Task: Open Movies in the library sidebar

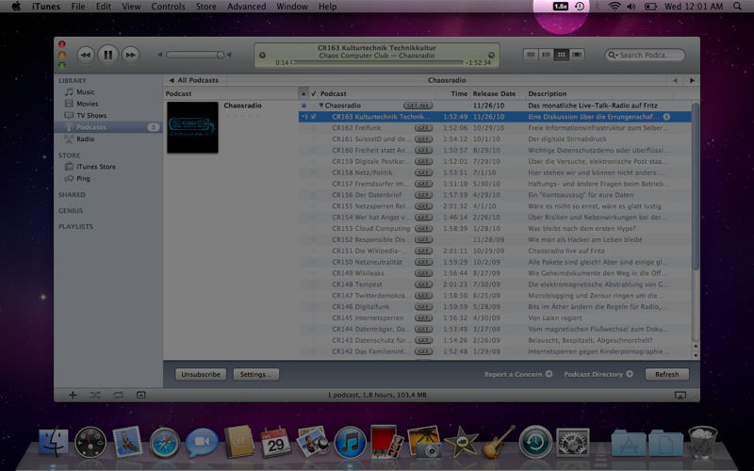Action: pos(87,104)
